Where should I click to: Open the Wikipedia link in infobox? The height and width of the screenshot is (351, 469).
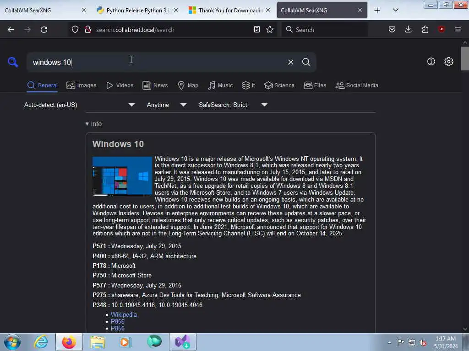pos(124,314)
